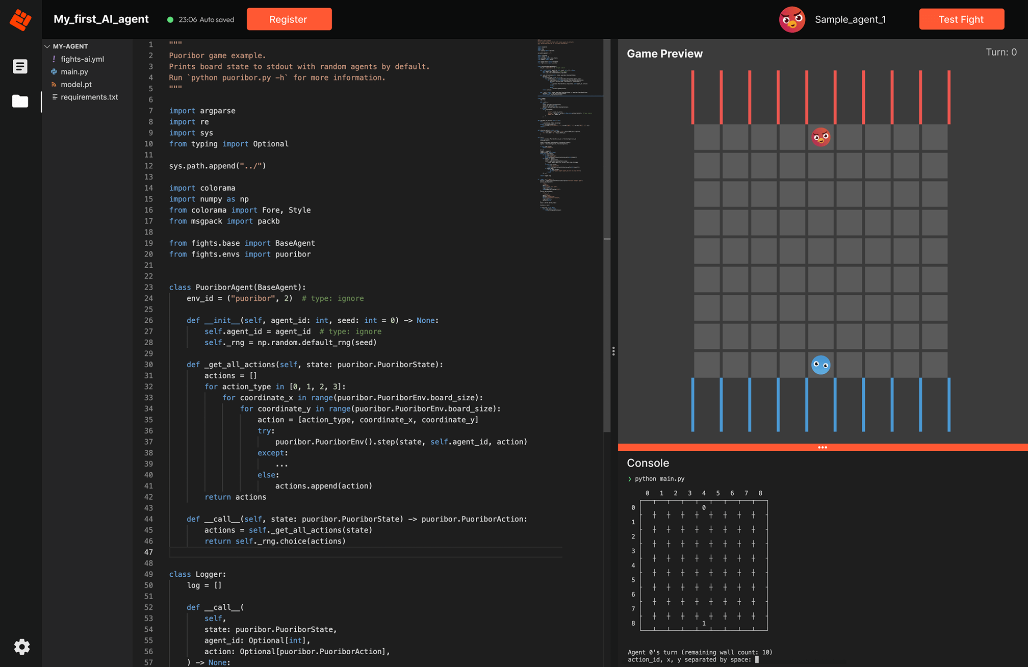Click the green auto saved status dot

[x=170, y=20]
